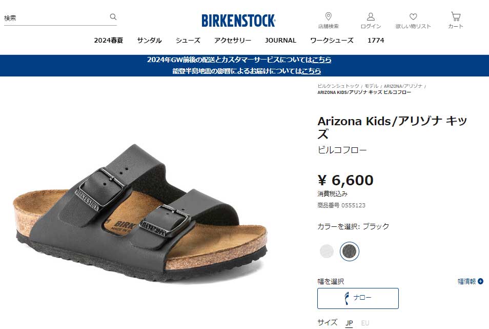Viewport: 489px width, 329px height.
Task: Click the BIRKENSTOCK logo
Action: [238, 21]
